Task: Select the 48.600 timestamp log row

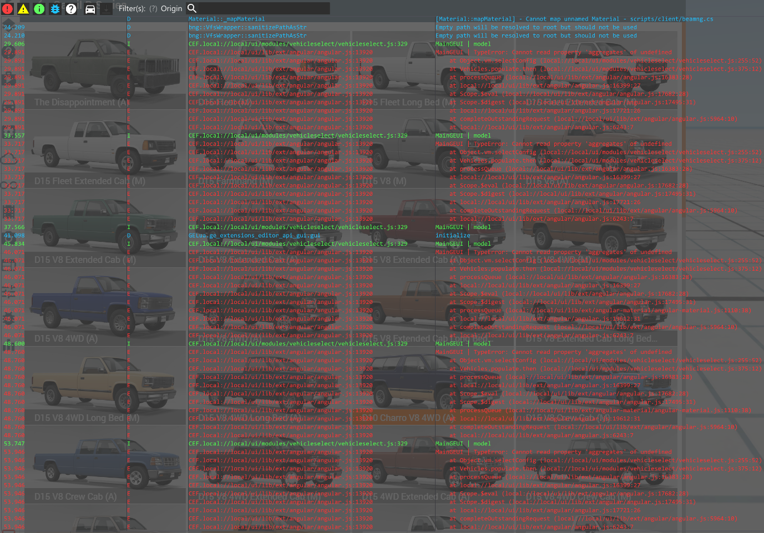Action: 382,343
